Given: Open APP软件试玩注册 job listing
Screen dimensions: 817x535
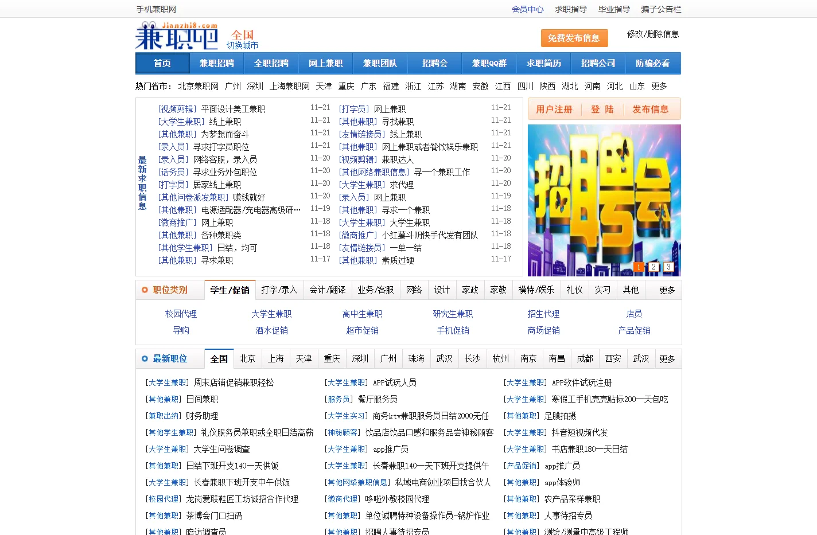Looking at the screenshot, I should pyautogui.click(x=582, y=382).
